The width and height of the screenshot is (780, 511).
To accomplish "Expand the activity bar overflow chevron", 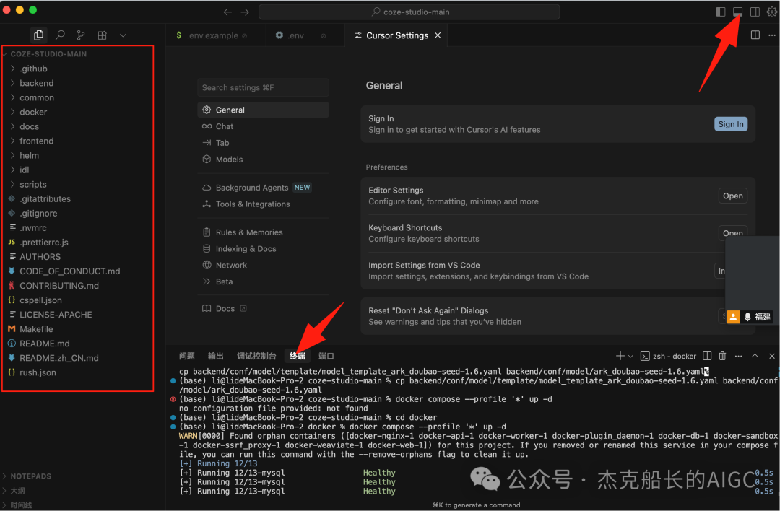I will pyautogui.click(x=123, y=35).
